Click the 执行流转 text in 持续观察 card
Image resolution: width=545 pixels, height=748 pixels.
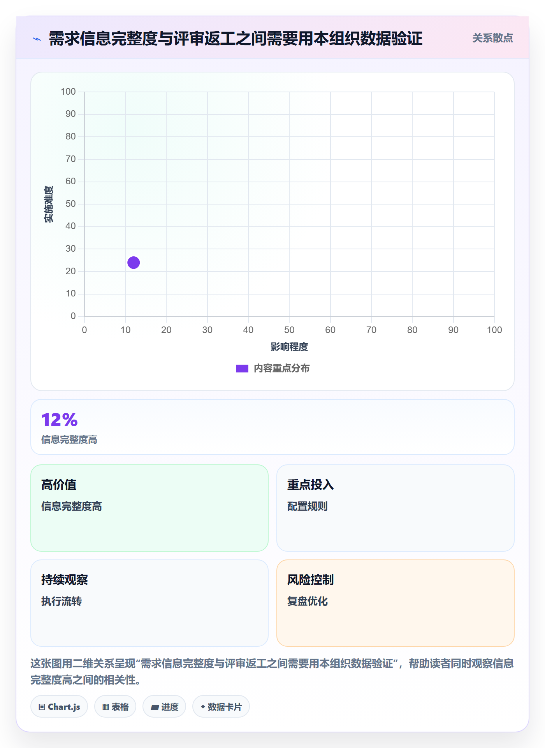(x=62, y=601)
